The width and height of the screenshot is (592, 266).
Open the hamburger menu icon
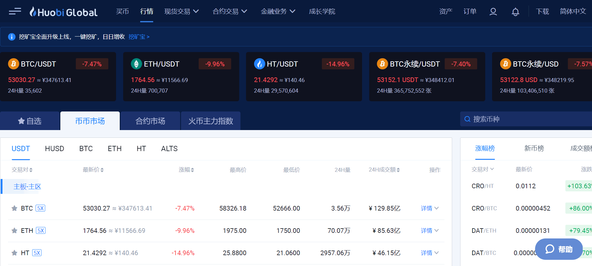pos(15,11)
